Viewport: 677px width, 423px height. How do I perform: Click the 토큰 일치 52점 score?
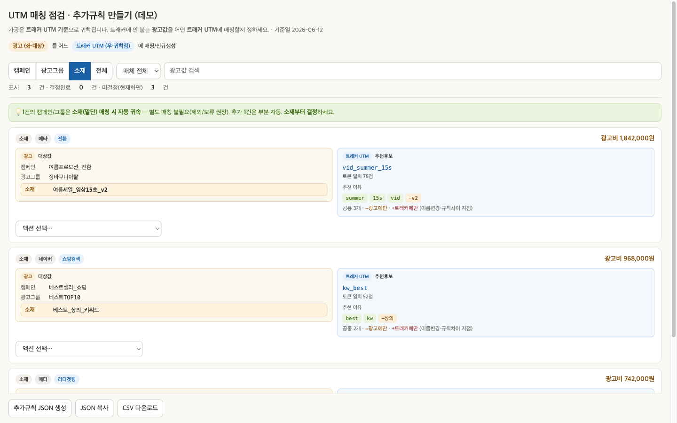coord(358,297)
